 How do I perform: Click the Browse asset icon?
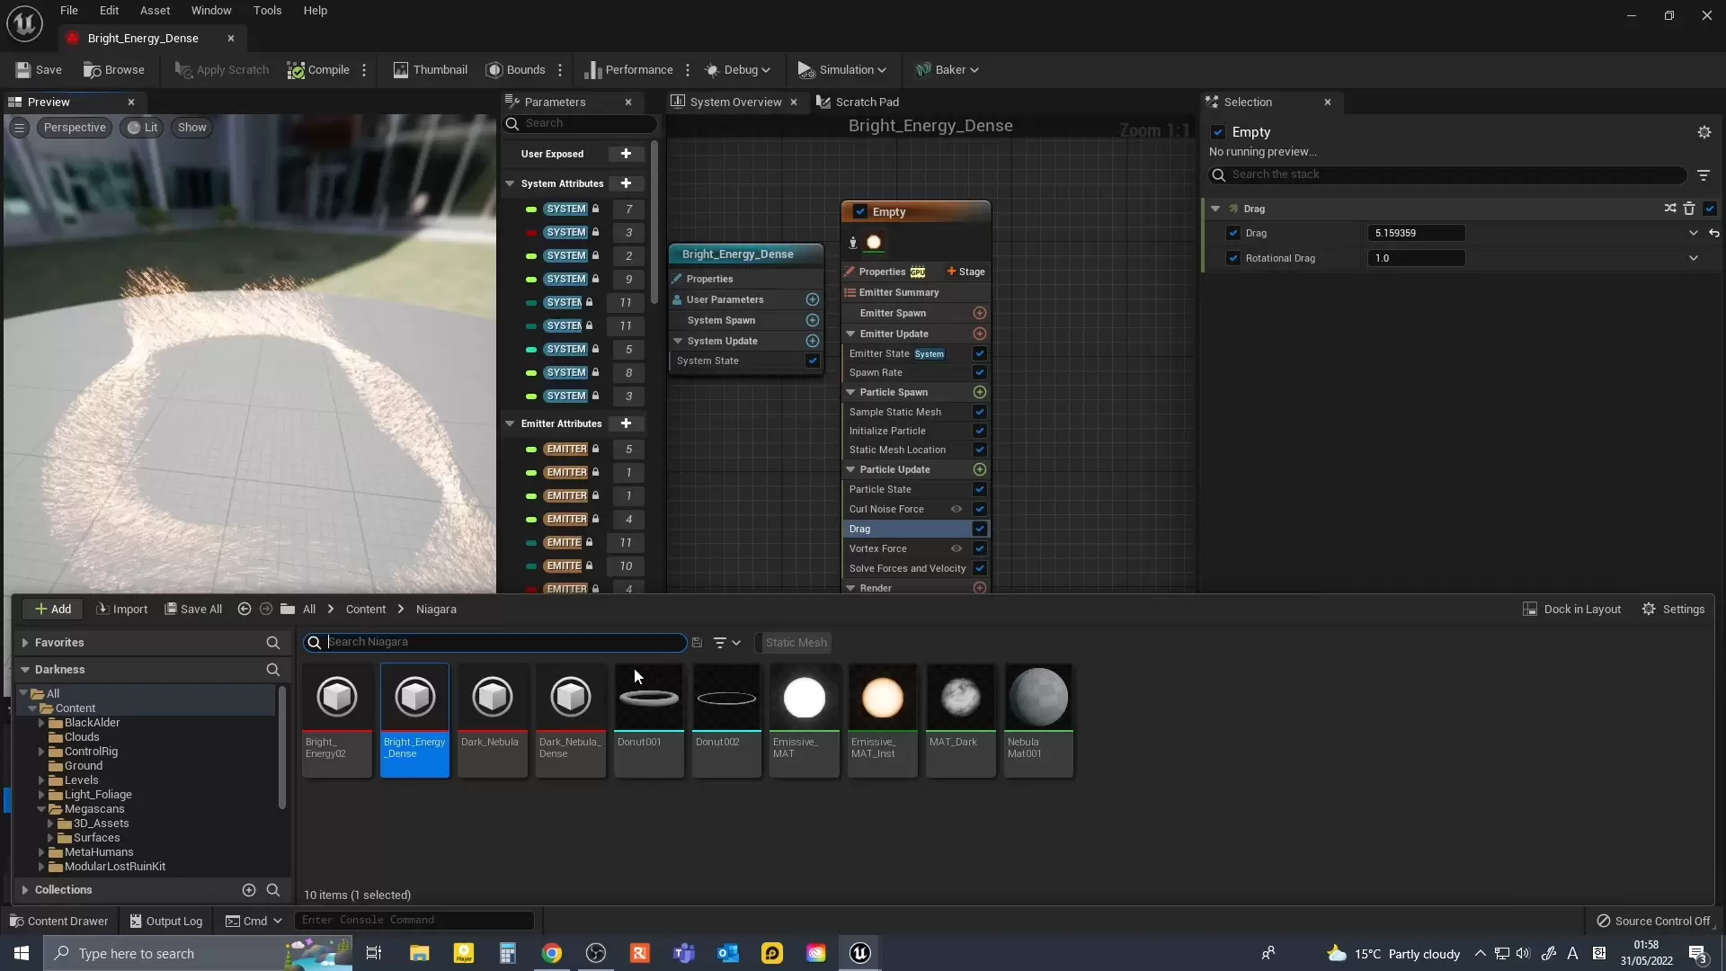(x=92, y=70)
